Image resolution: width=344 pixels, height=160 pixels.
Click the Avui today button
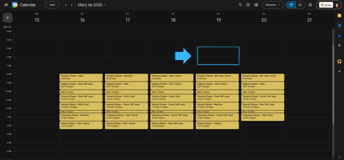pyautogui.click(x=52, y=5)
